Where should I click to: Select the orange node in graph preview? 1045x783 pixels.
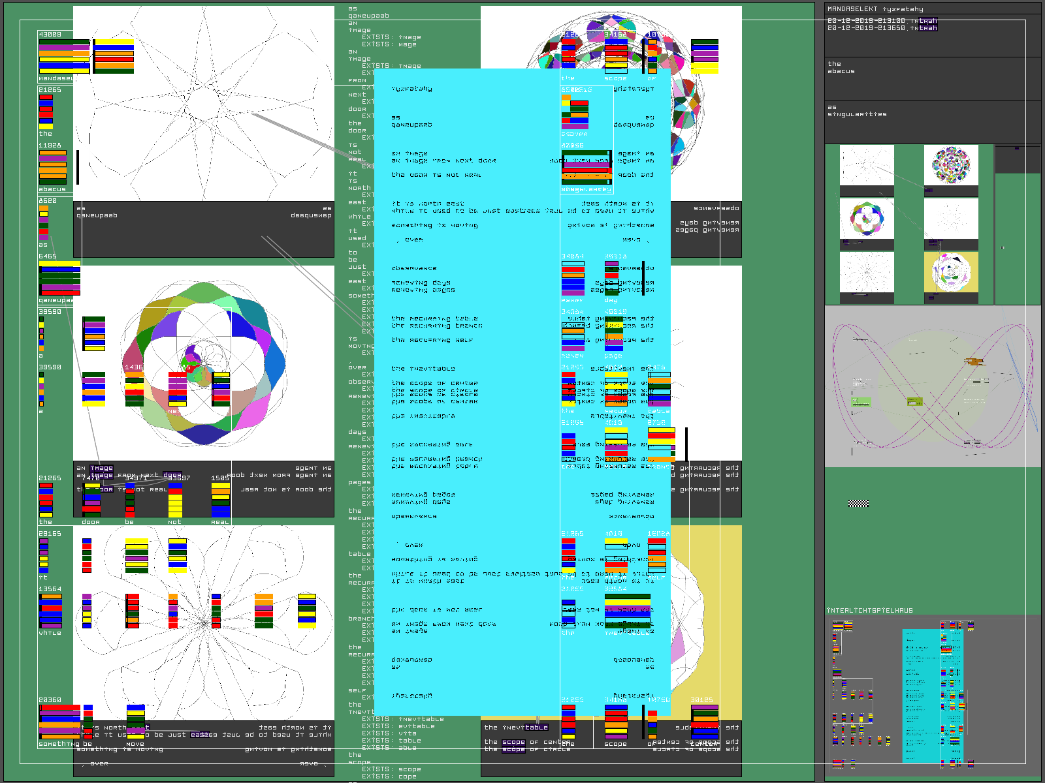coord(974,361)
